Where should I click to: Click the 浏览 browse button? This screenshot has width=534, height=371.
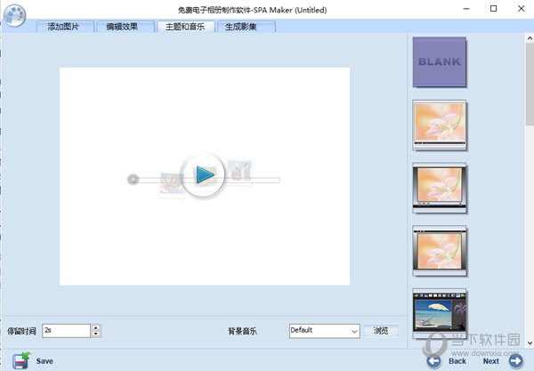click(x=381, y=330)
